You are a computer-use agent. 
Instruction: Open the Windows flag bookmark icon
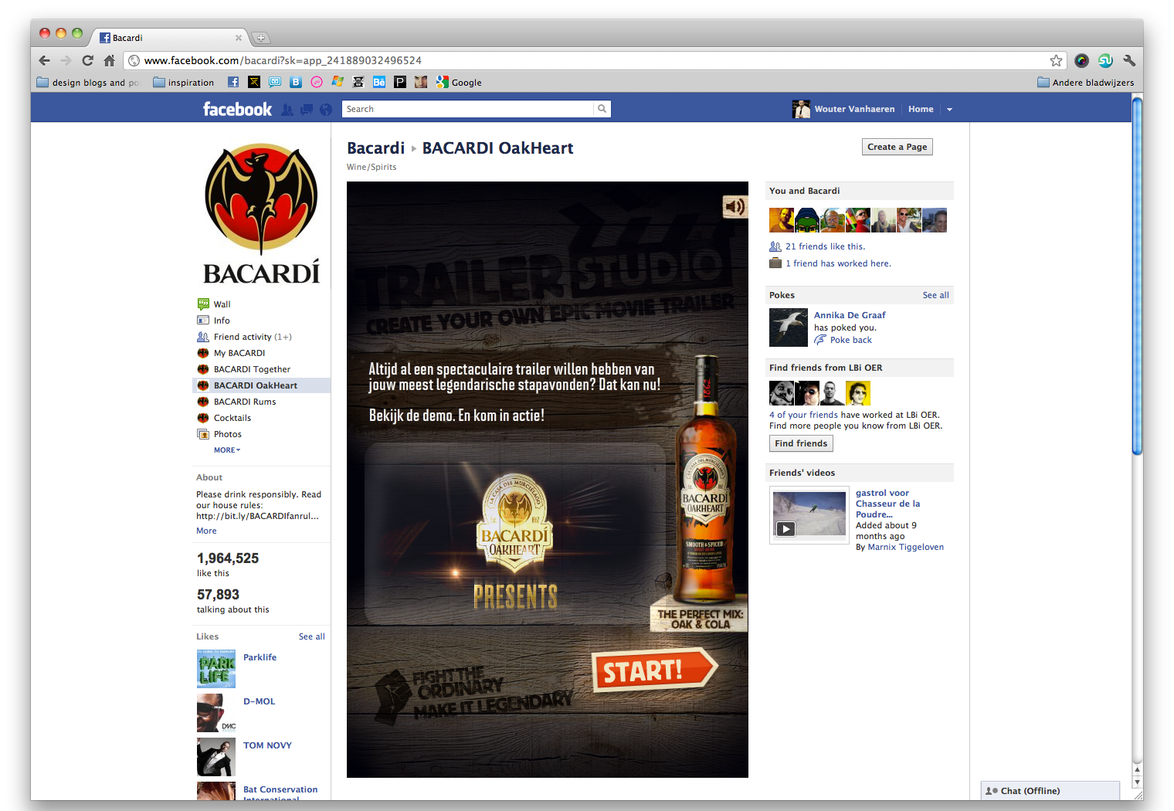pos(338,82)
